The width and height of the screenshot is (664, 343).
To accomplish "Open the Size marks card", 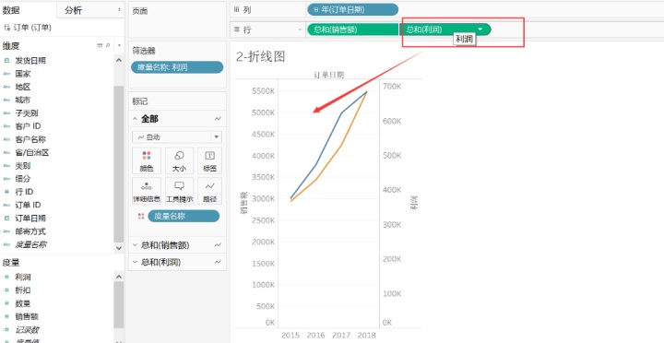I will pos(179,160).
